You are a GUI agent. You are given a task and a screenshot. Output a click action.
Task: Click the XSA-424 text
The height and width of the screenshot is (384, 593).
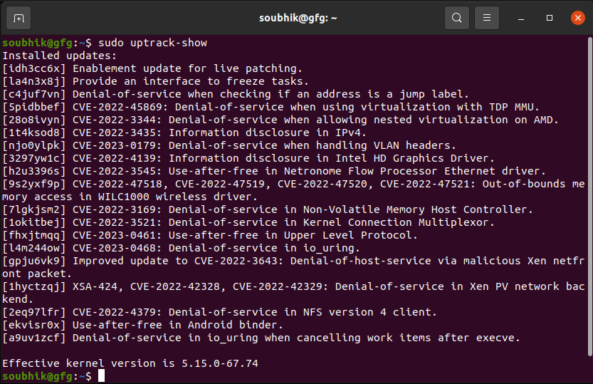[x=95, y=286]
